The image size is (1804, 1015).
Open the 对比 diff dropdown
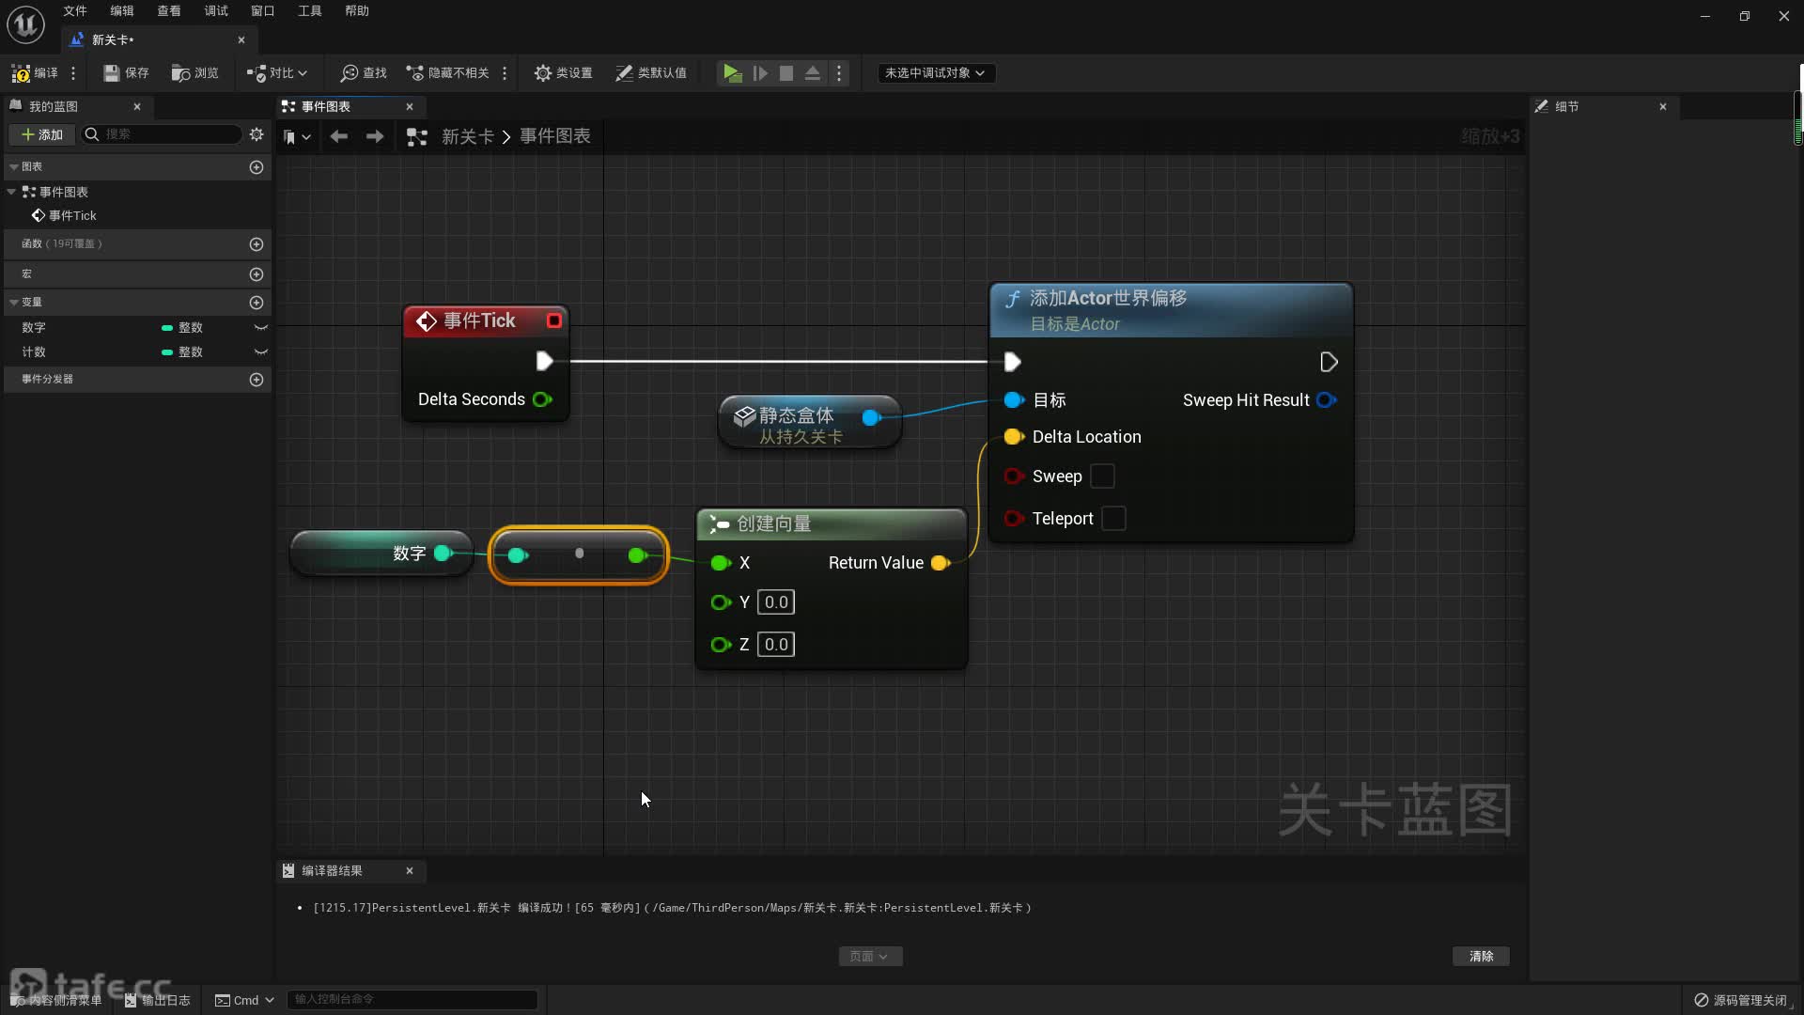click(276, 73)
